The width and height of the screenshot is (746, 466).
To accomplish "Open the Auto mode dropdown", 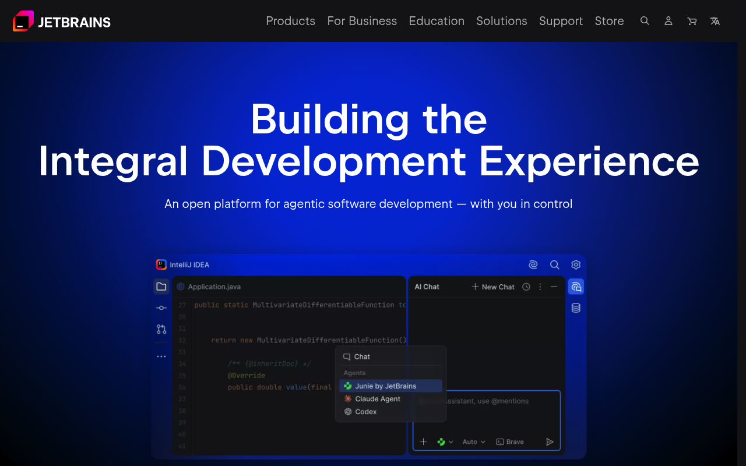I will [474, 442].
